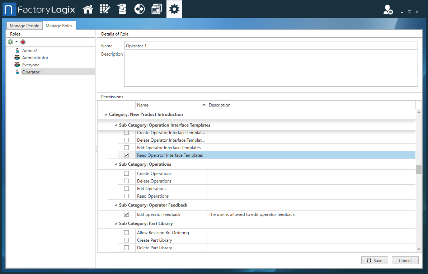Collapse Sub Category: Operations
Viewport: 428px width, 274px height.
pos(116,164)
